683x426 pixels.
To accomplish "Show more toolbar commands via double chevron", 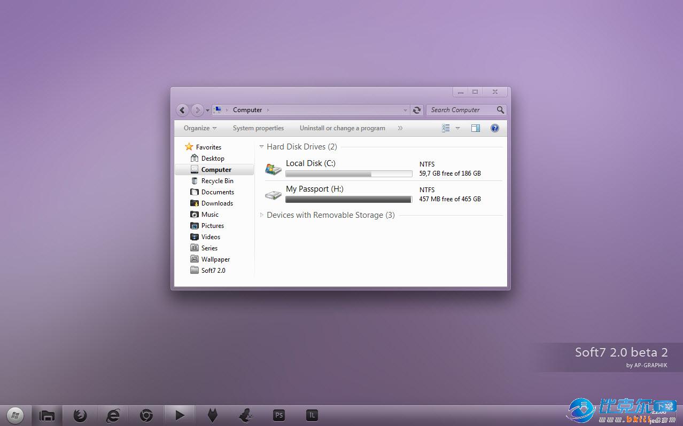I will click(400, 128).
